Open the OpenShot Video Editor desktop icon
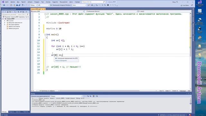This screenshot has width=206, height=116. tap(200, 21)
